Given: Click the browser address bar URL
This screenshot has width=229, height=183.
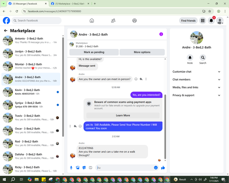Looking at the screenshot, I should pyautogui.click(x=55, y=11).
